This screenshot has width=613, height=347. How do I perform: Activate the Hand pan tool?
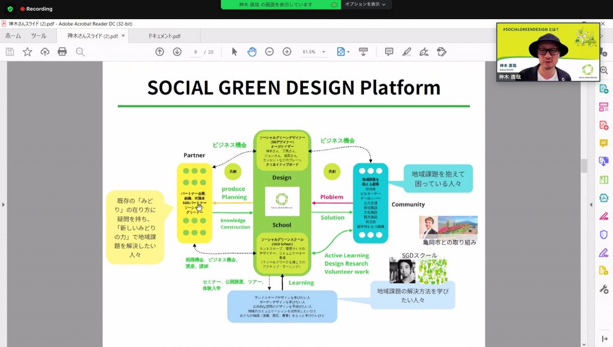252,51
